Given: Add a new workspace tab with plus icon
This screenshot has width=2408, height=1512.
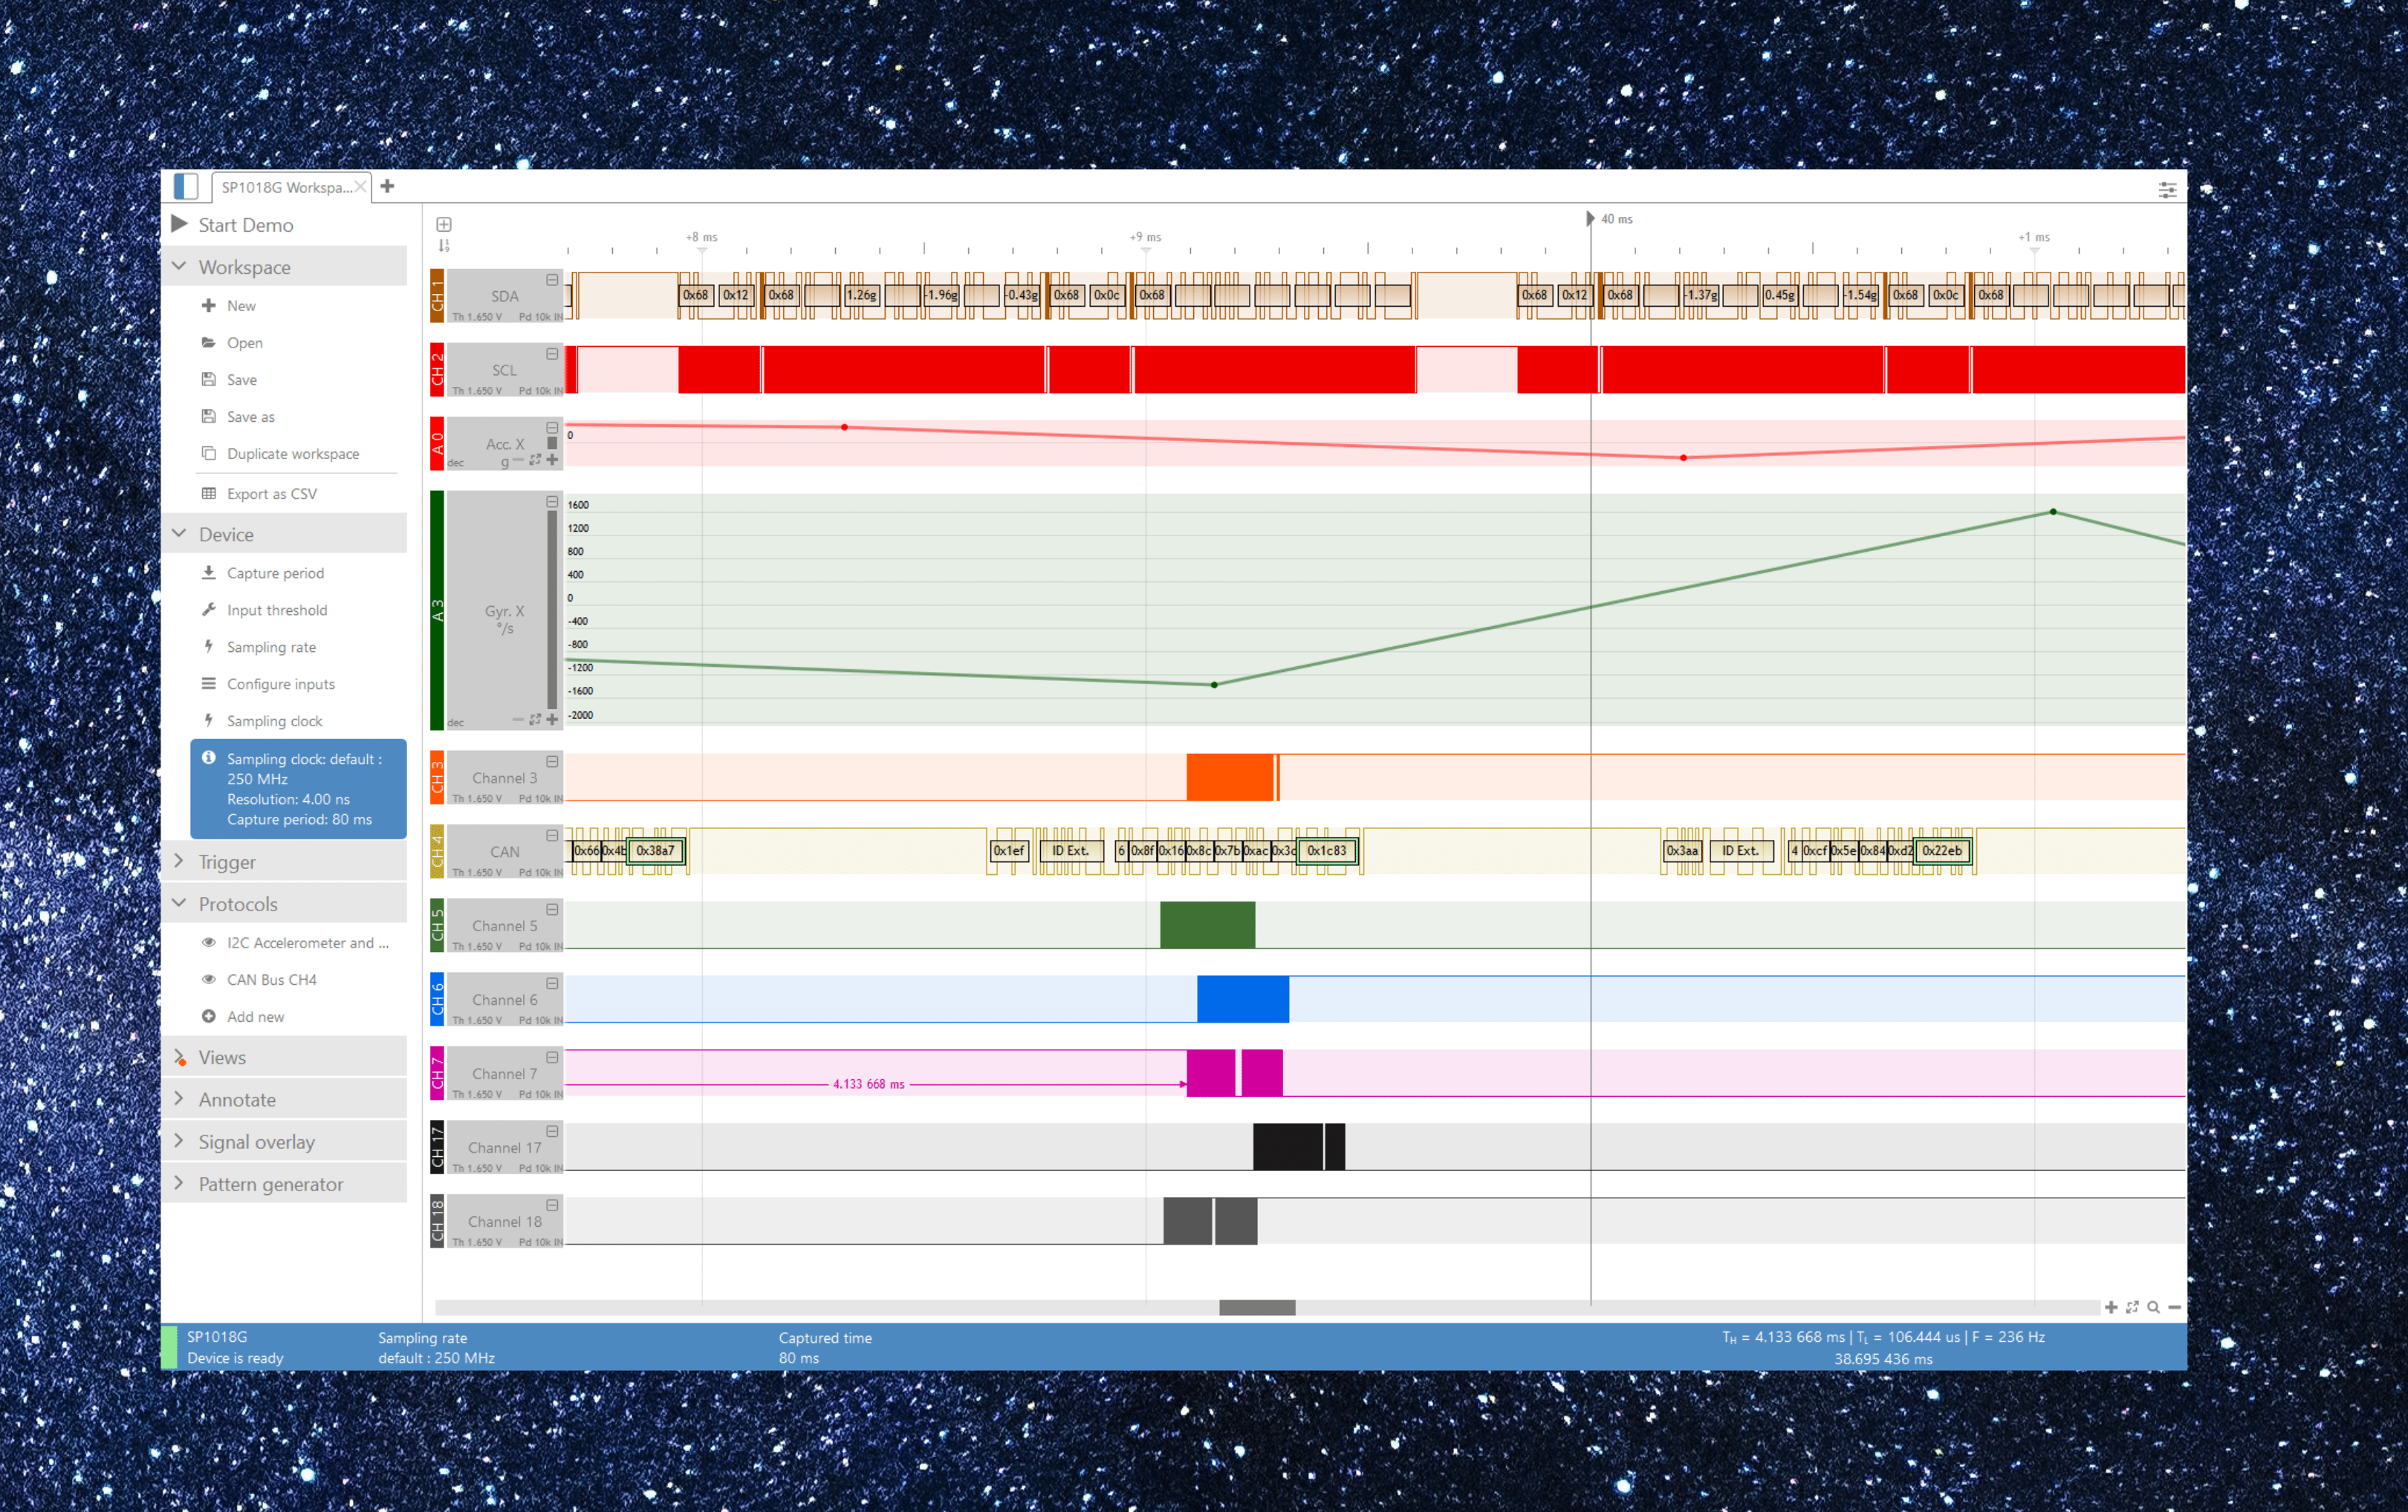Looking at the screenshot, I should tap(388, 187).
